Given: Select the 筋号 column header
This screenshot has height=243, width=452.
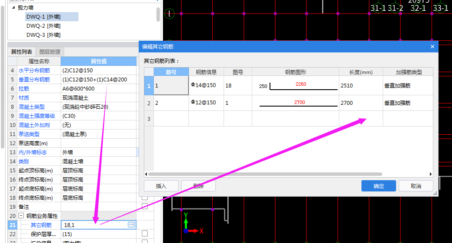Looking at the screenshot, I should click(171, 72).
